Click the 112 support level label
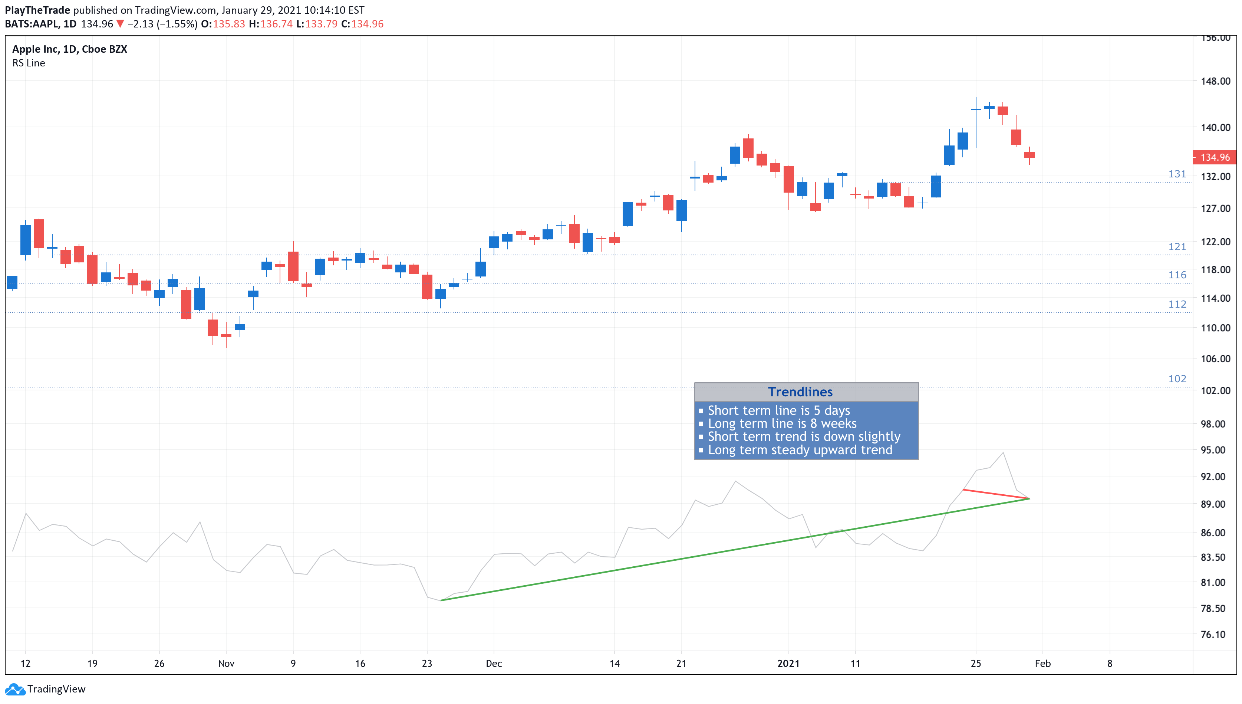 tap(1177, 304)
